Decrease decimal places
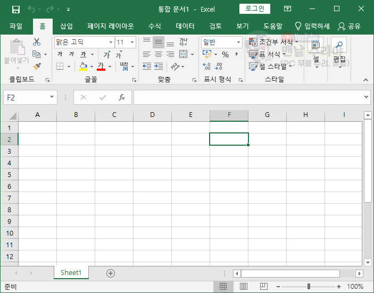This screenshot has height=293, width=374. click(218, 66)
